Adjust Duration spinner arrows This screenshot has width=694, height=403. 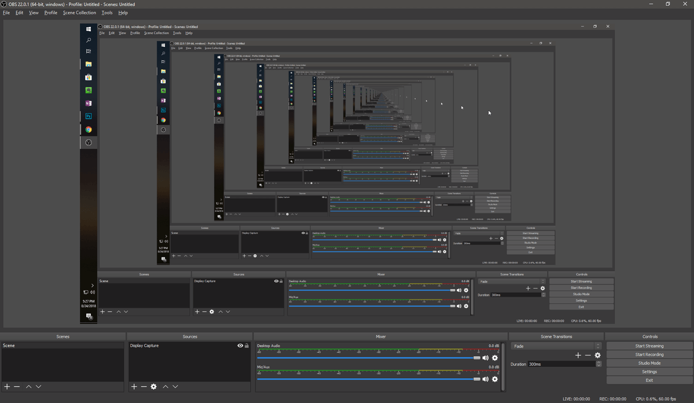(599, 364)
